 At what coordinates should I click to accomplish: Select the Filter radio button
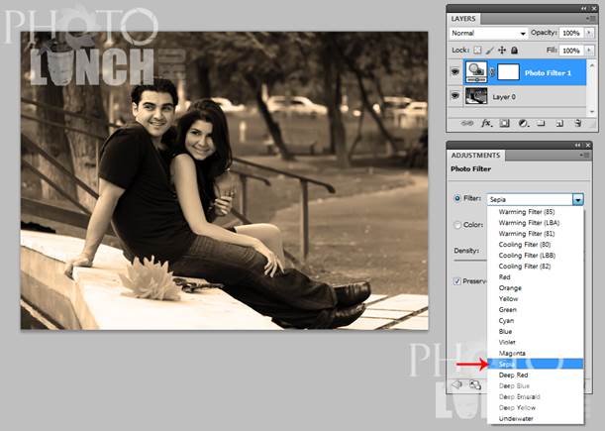click(457, 198)
